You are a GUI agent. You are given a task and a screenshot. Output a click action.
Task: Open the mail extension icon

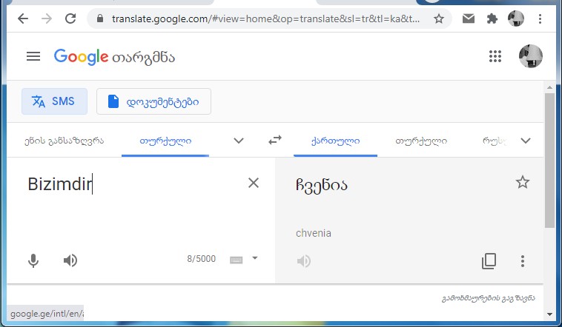(x=469, y=18)
